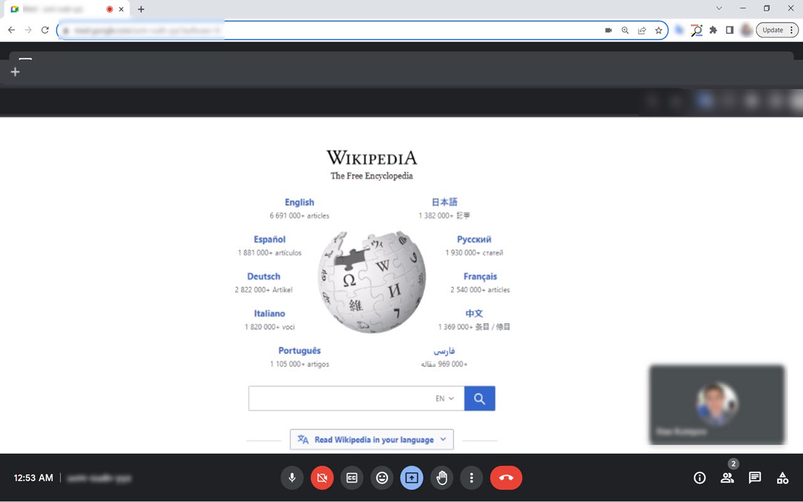This screenshot has width=803, height=502.
Task: Click the blue extension icon in Chrome toolbar
Action: (679, 30)
